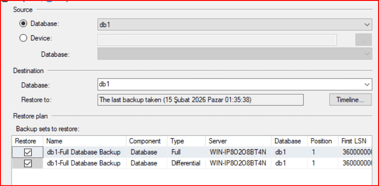
Task: Open the Timeline... button
Action: tap(350, 100)
